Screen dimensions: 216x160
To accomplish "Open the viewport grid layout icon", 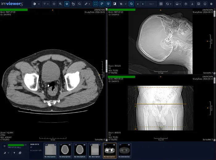I will click(161, 4).
